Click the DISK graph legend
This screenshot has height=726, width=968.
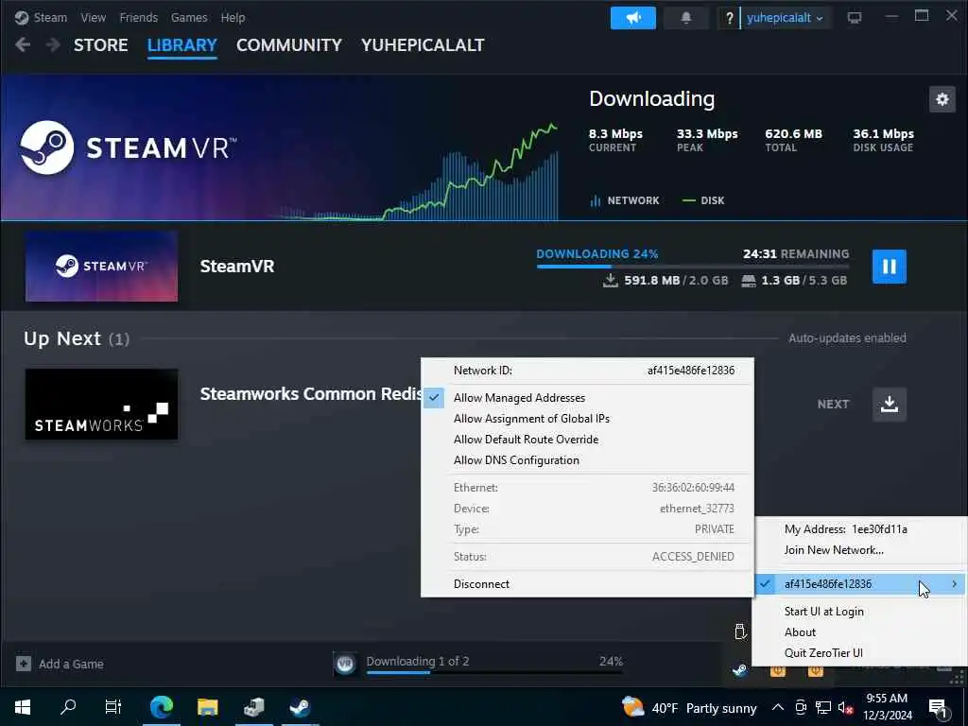pyautogui.click(x=703, y=200)
